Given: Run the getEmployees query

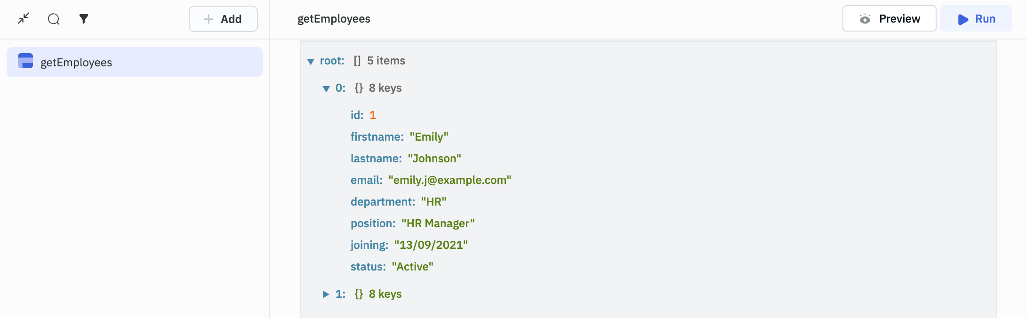Looking at the screenshot, I should click(976, 19).
